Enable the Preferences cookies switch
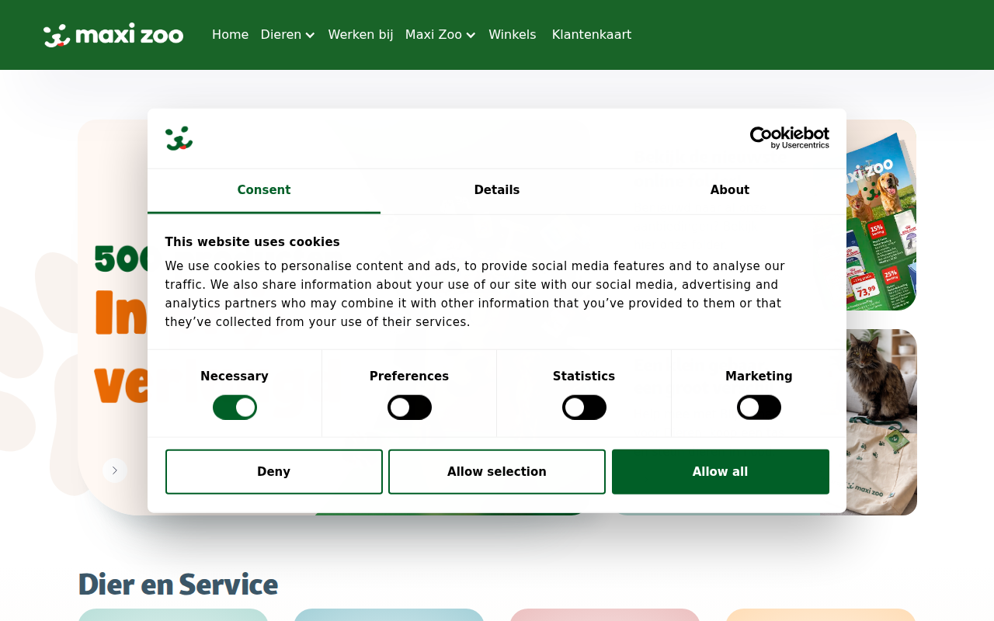The height and width of the screenshot is (621, 994). click(x=409, y=408)
